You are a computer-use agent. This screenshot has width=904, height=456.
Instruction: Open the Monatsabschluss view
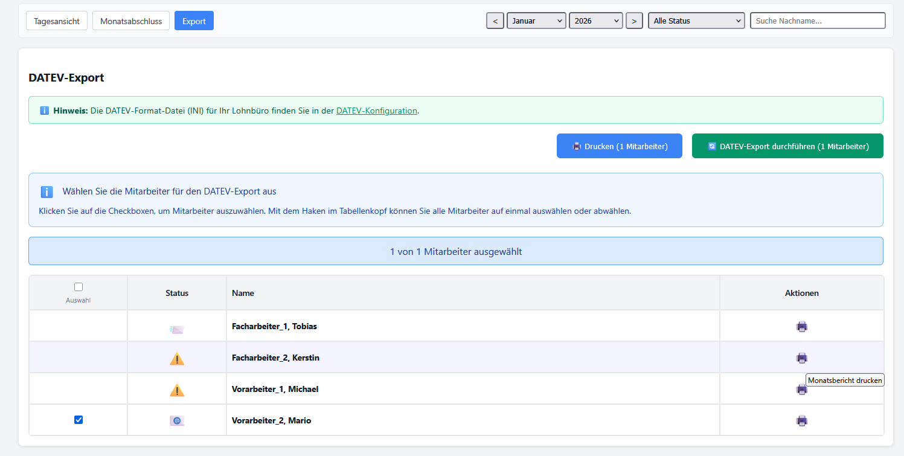[x=131, y=21]
